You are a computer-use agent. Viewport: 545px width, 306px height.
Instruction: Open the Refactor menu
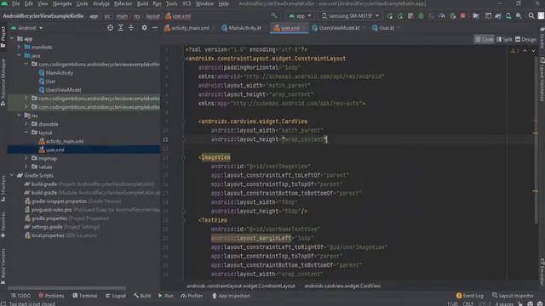123,3
